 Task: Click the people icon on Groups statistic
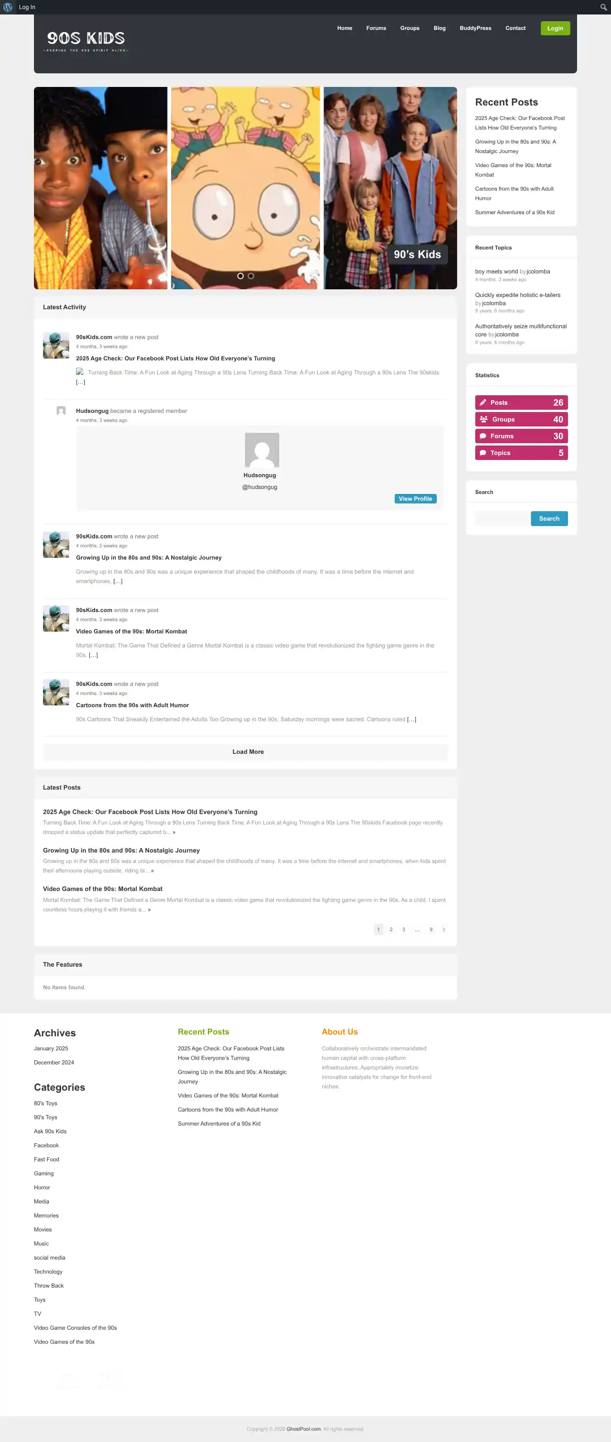pyautogui.click(x=483, y=419)
